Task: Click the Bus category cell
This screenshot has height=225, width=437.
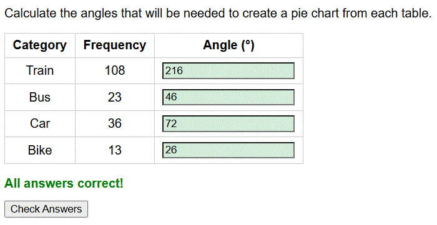Action: coord(40,97)
